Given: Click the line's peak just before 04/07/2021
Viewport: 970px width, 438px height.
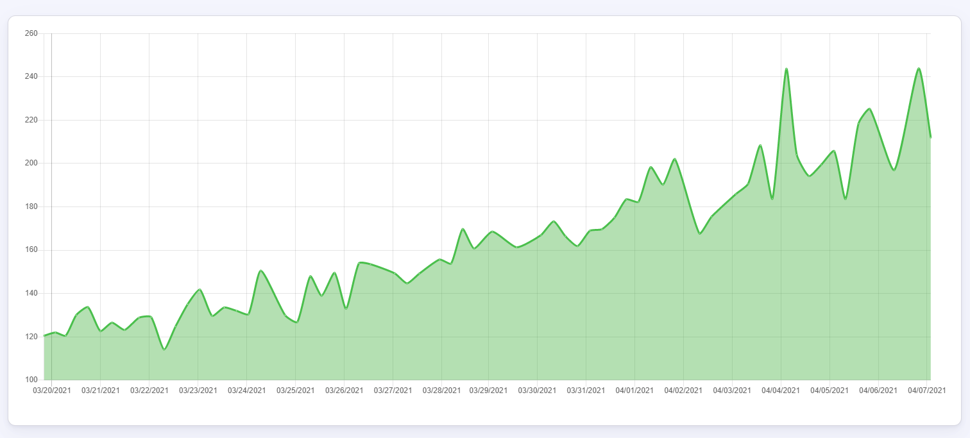Looking at the screenshot, I should 919,69.
